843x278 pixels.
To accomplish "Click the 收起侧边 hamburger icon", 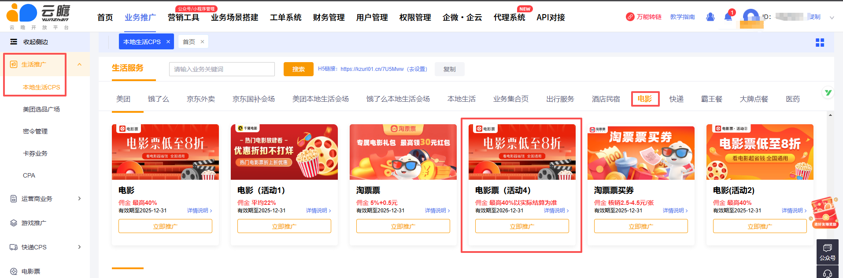I will click(14, 42).
